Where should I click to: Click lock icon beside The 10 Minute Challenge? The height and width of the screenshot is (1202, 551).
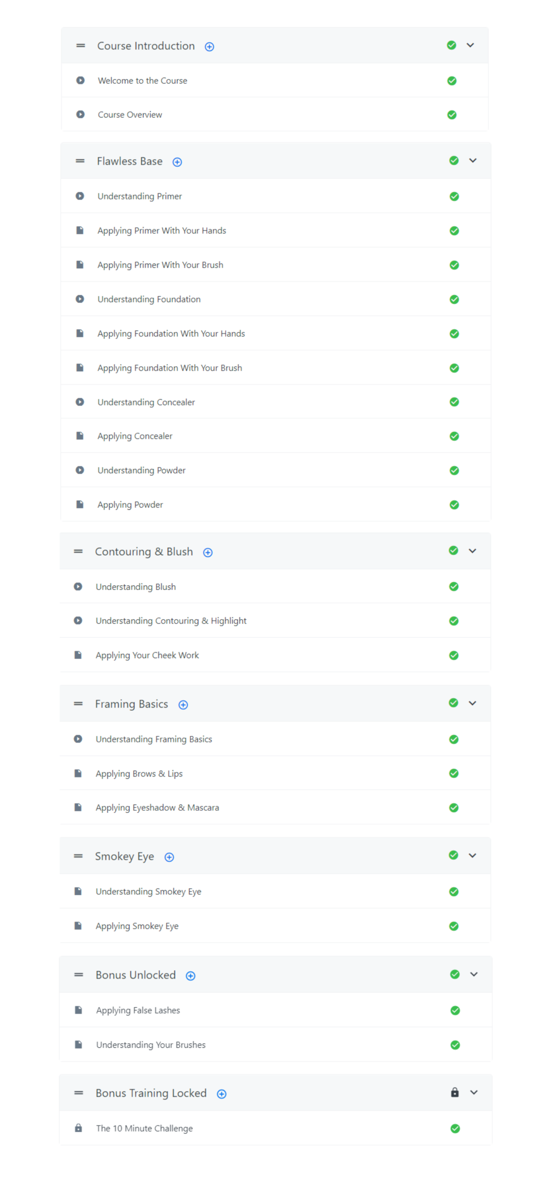click(78, 1128)
